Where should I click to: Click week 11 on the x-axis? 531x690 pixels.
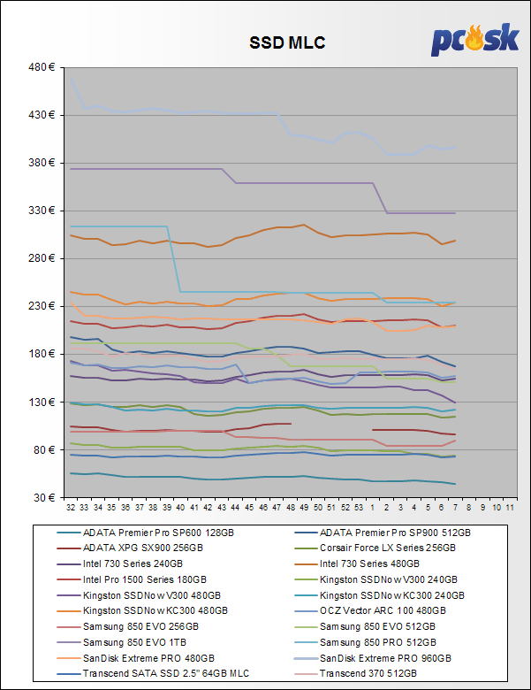510,508
